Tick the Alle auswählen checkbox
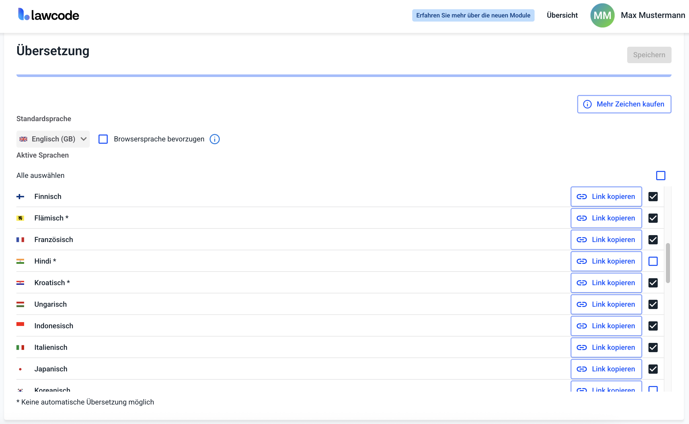The height and width of the screenshot is (424, 689). pyautogui.click(x=661, y=176)
